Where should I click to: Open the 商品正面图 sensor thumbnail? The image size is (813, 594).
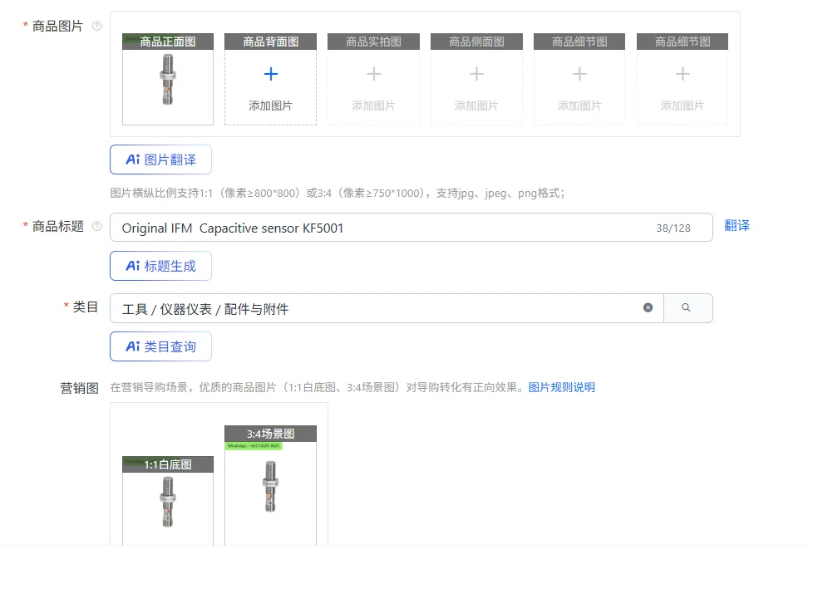tap(167, 79)
